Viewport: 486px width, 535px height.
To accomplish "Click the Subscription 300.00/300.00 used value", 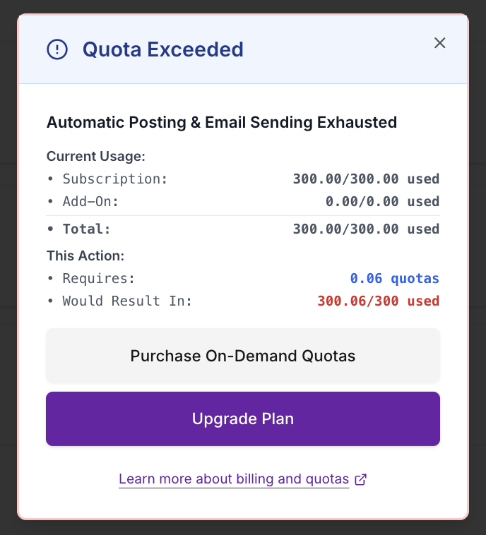I will pyautogui.click(x=366, y=179).
